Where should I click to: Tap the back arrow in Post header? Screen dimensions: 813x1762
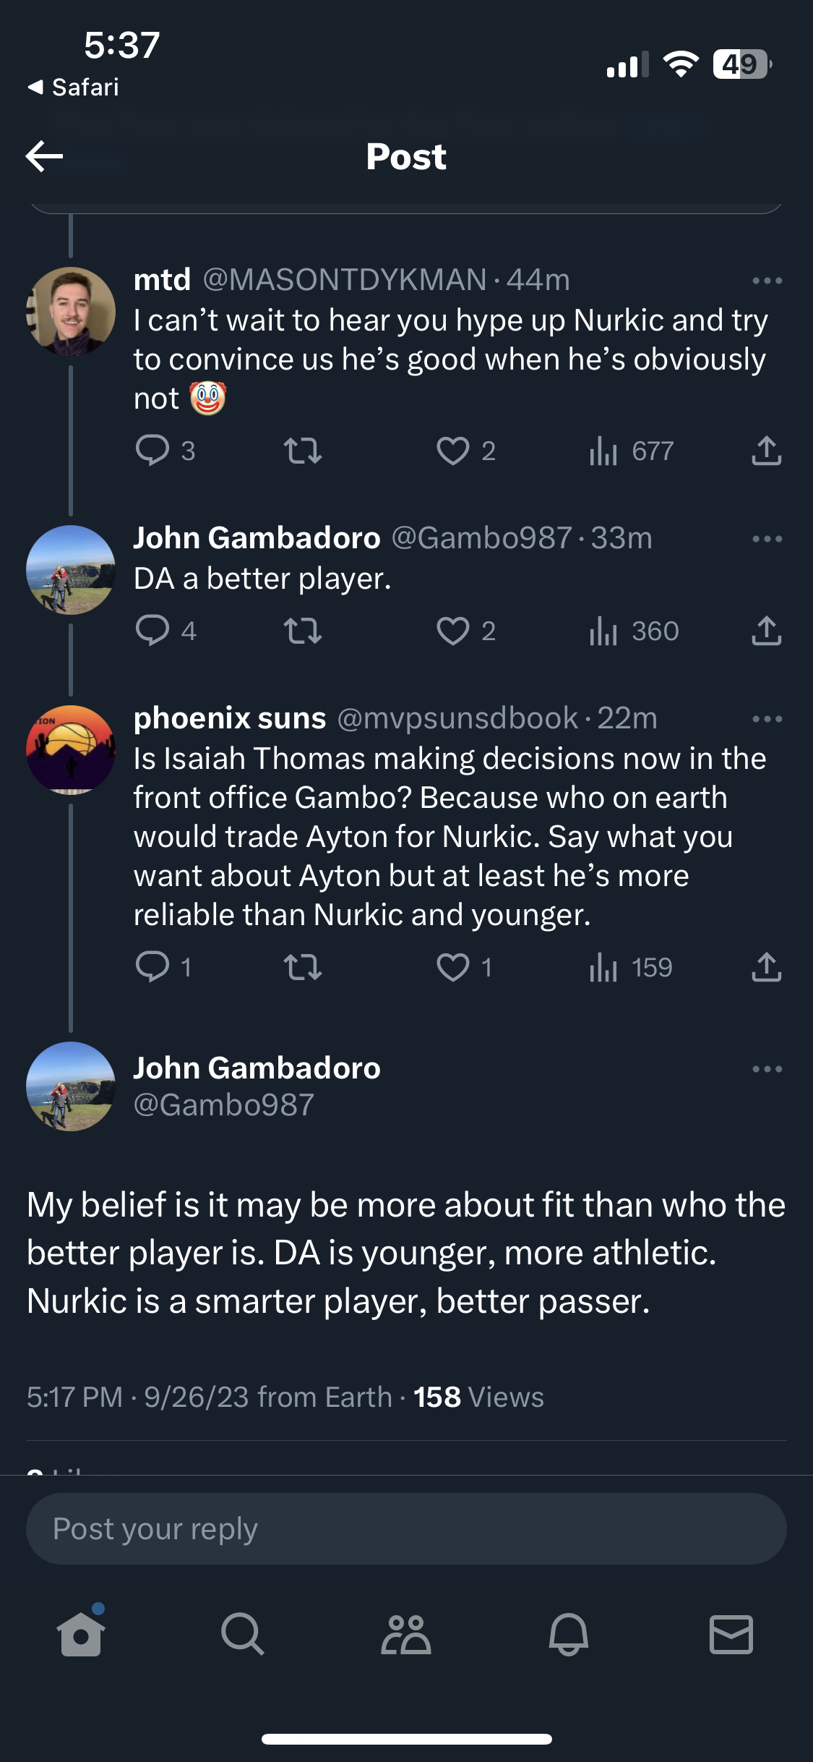tap(44, 156)
